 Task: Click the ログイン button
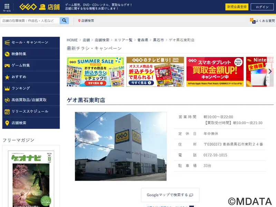point(262,7)
